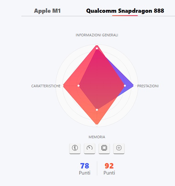Select Snapdragon's performance data point dot
Viewport: 175px width, 186px height.
click(125, 86)
